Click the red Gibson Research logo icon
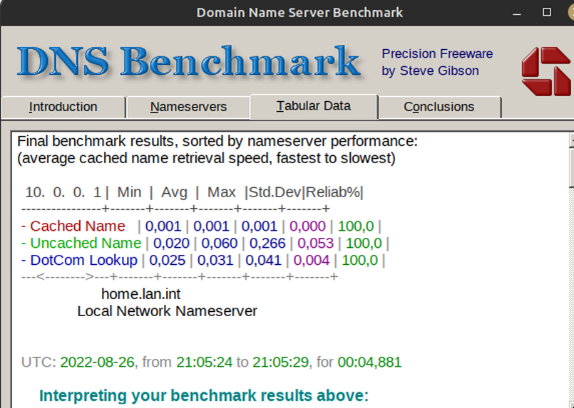Viewport: 574px width, 408px height. pyautogui.click(x=546, y=71)
